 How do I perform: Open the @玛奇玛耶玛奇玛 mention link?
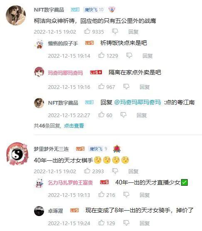pos(138,102)
